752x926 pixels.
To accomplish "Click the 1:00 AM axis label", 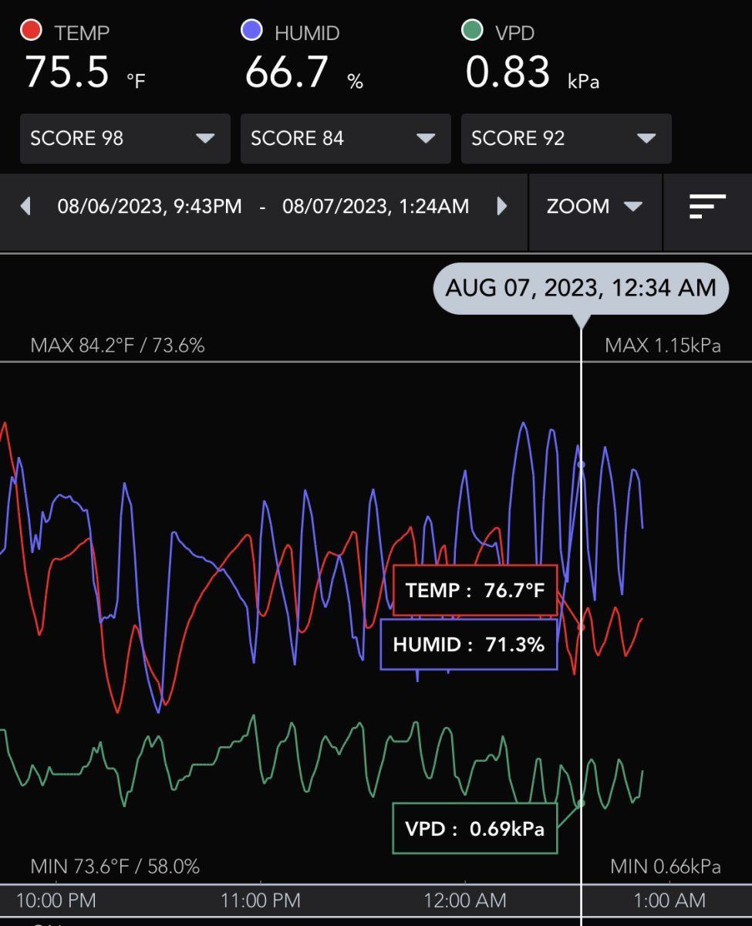I will 669,900.
